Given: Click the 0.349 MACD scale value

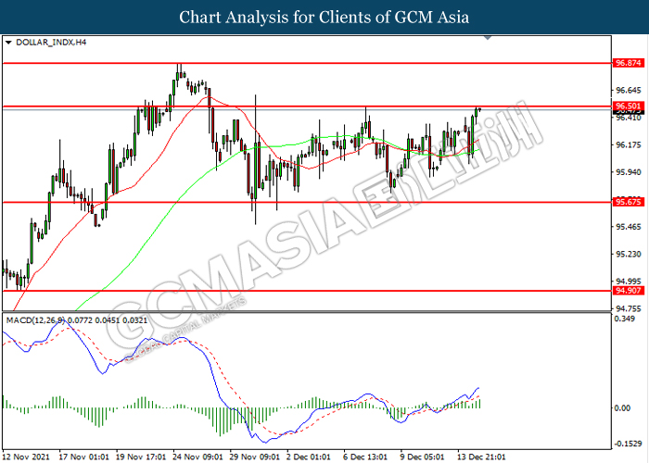Looking at the screenshot, I should tap(625, 319).
